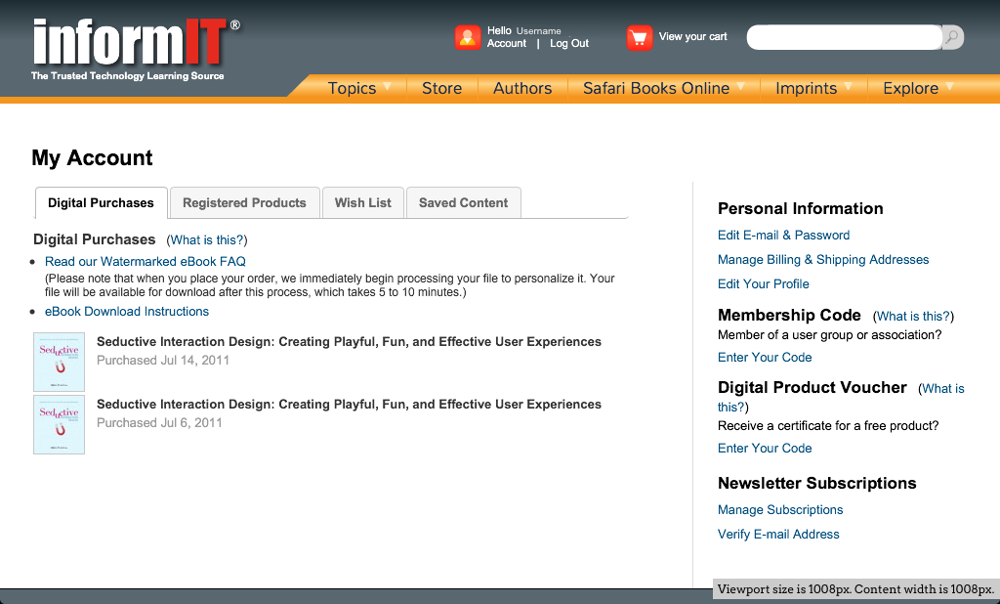This screenshot has width=1000, height=604.
Task: Click Verify E-mail Address link
Action: point(778,535)
